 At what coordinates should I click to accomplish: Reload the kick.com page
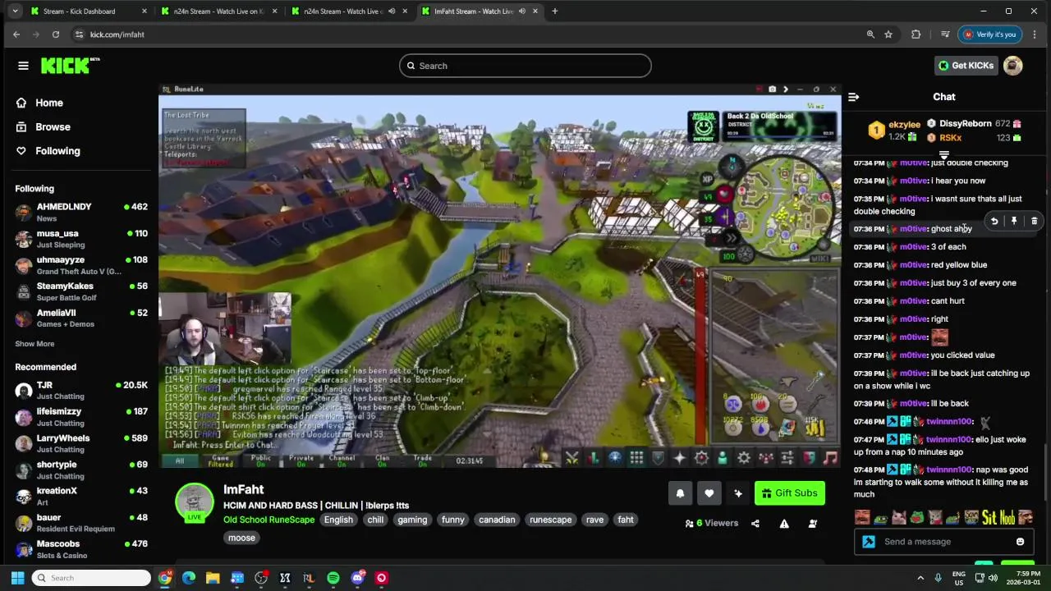click(x=56, y=34)
